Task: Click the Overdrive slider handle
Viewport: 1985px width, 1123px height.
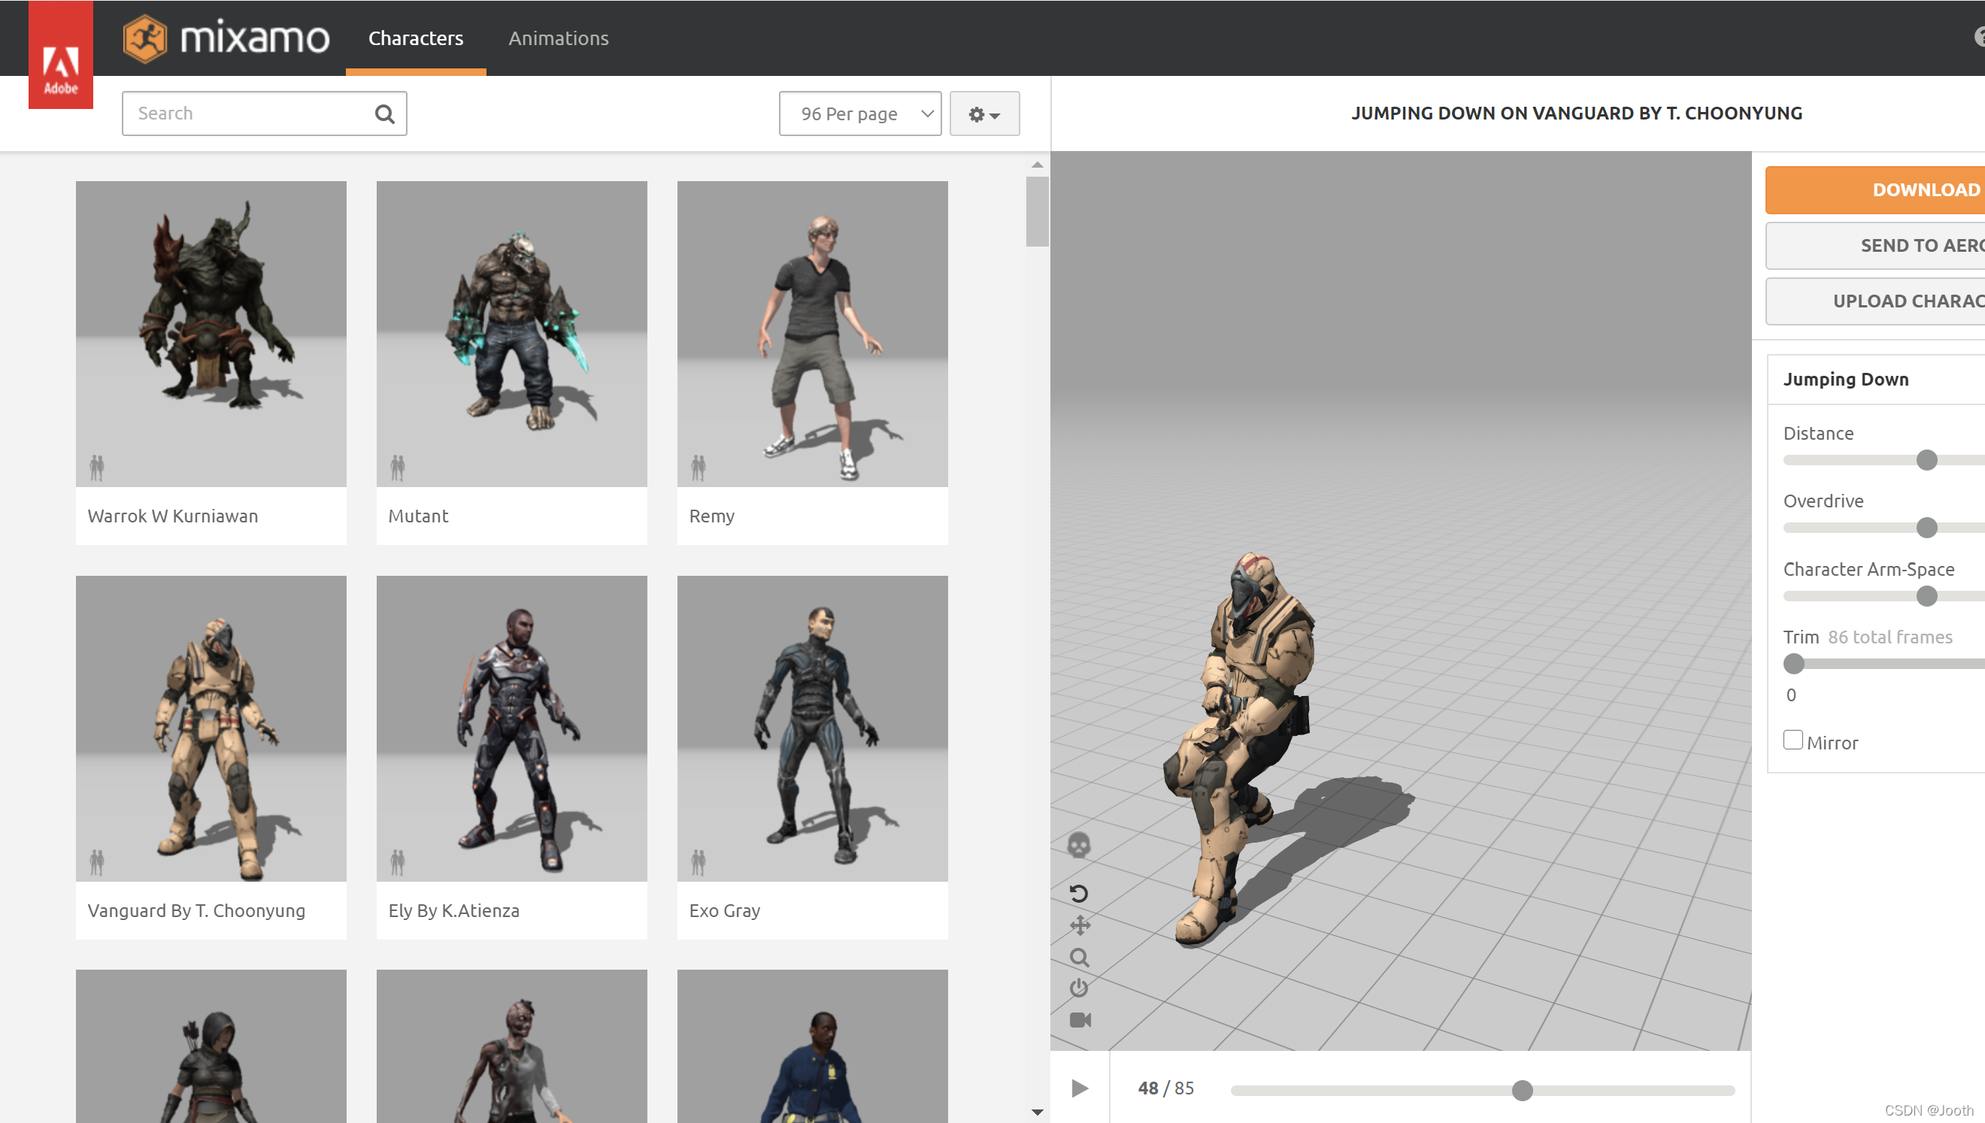Action: coord(1926,528)
